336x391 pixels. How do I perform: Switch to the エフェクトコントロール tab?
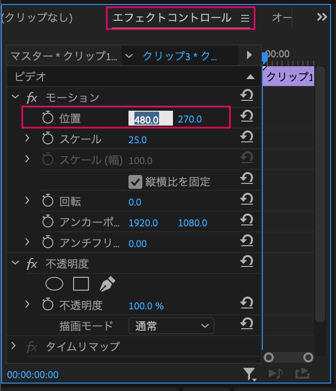coord(172,18)
